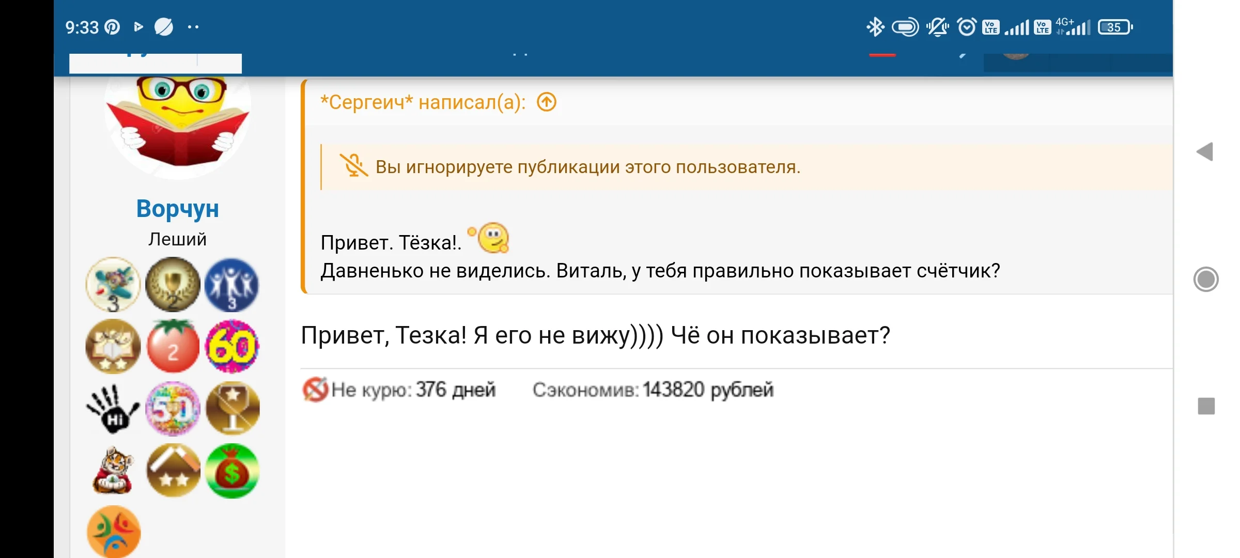Tap the battery indicator showing 35
Screen dimensions: 1240x558
pos(1115,27)
